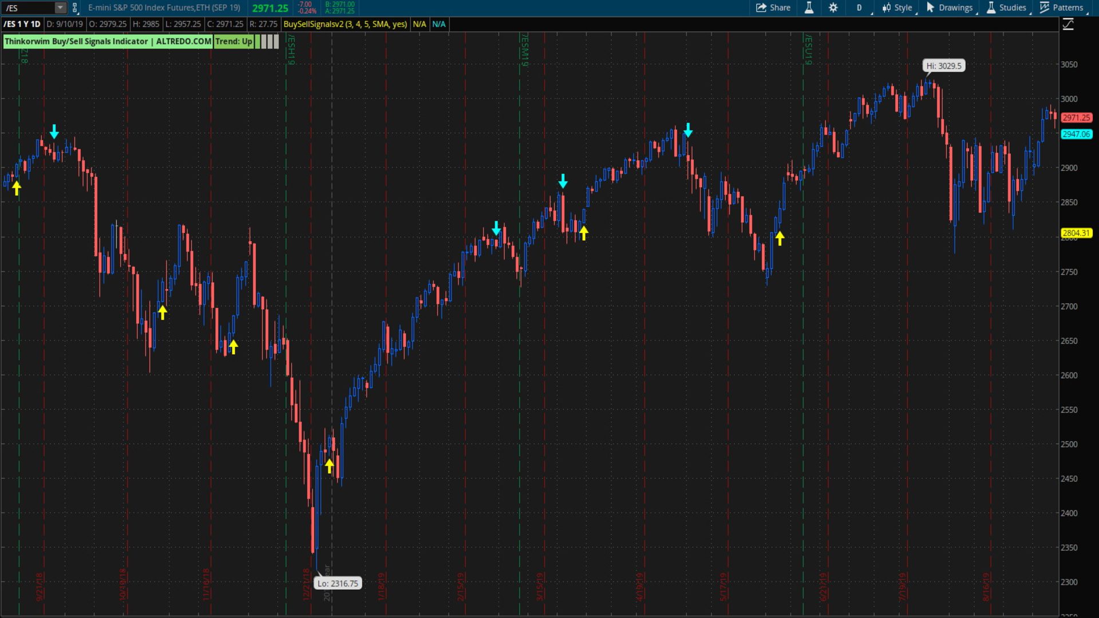
Task: Click the Lo: 2316.75 price marker
Action: 336,583
